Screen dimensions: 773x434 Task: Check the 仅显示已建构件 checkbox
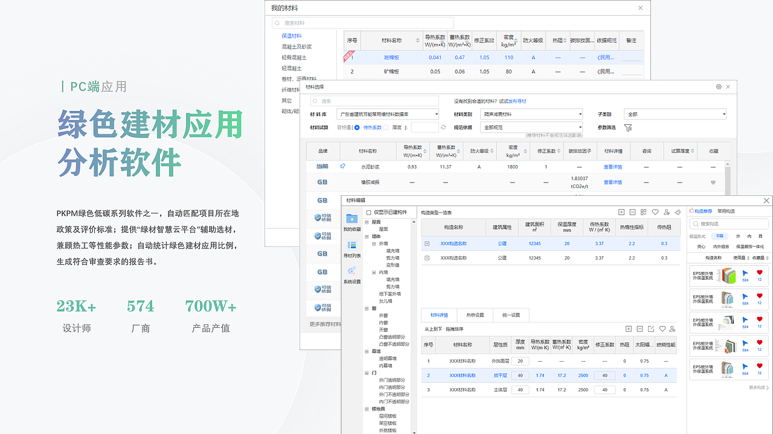point(370,212)
